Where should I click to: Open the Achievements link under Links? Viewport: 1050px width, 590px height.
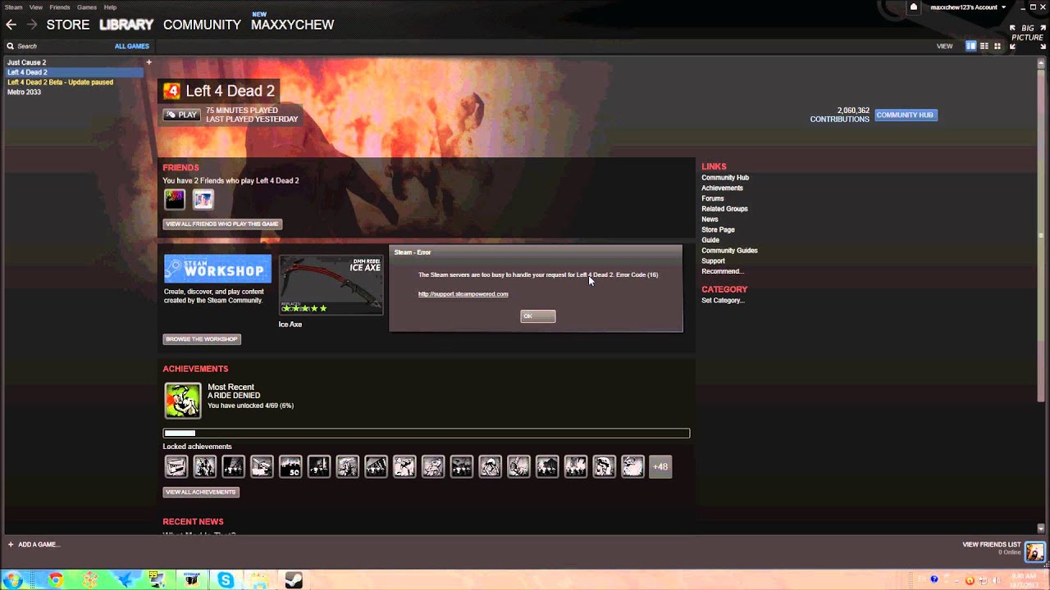[722, 188]
